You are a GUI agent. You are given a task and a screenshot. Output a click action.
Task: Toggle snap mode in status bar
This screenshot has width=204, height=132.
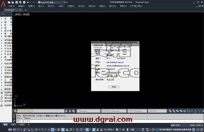(x=18, y=130)
